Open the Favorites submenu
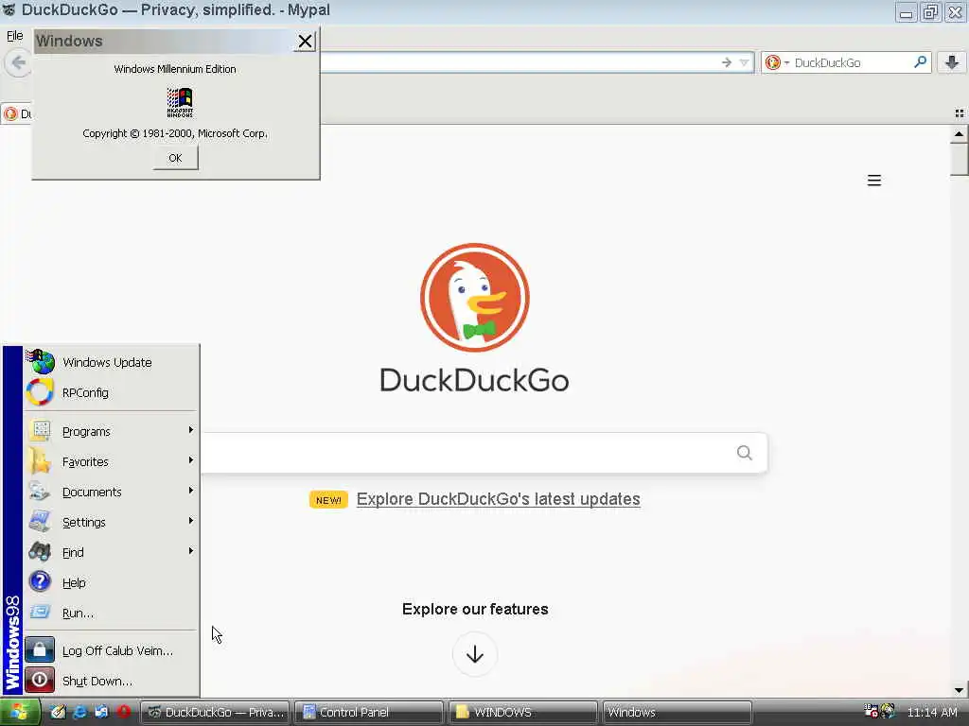Image resolution: width=969 pixels, height=726 pixels. coord(112,461)
